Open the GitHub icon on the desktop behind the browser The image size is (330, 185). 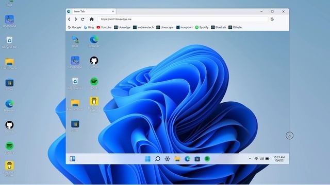tap(9, 126)
